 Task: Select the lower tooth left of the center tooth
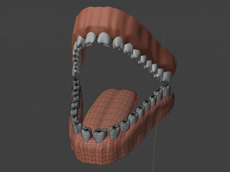[x=87, y=133]
